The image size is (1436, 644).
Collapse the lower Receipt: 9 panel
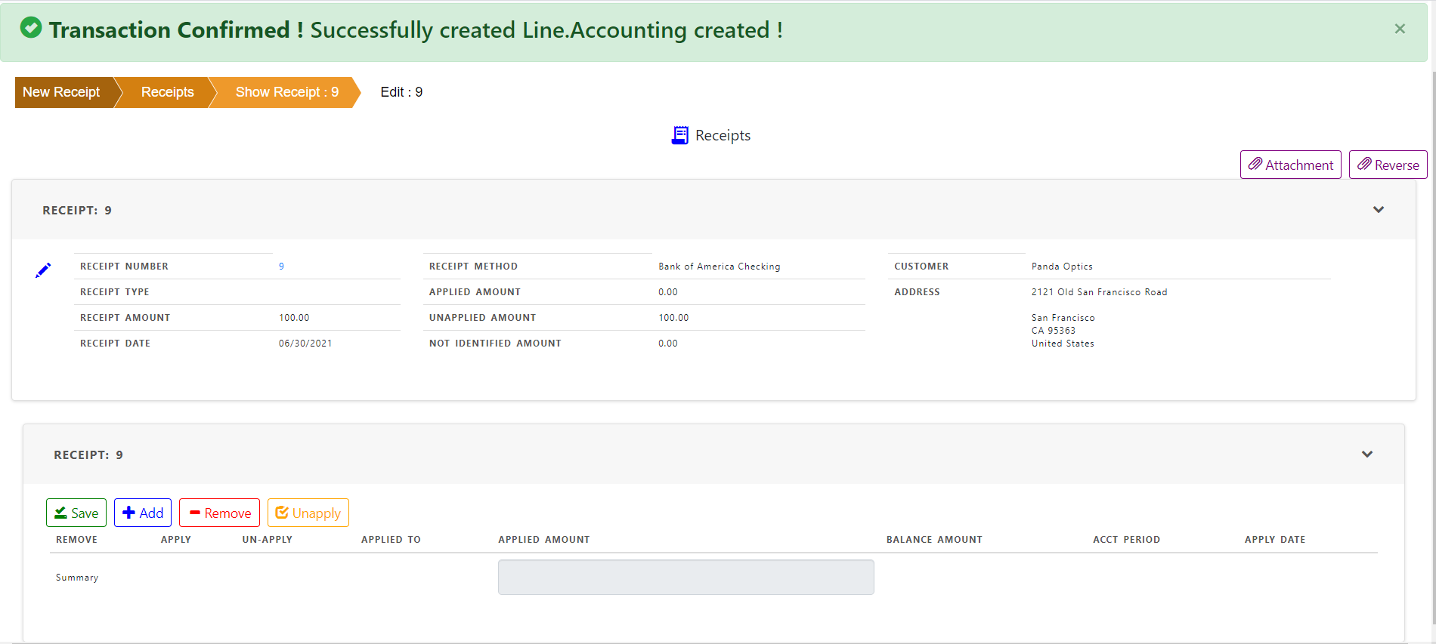1367,454
